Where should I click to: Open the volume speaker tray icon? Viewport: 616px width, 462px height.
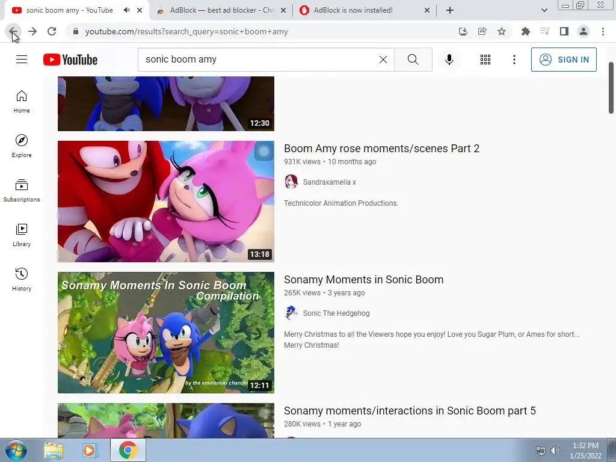(555, 451)
